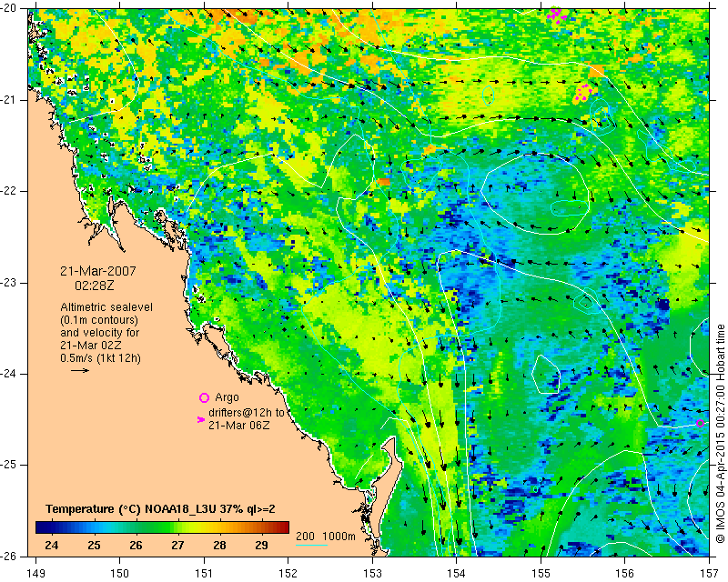Click the '21-Mar 02Z' text
This screenshot has height=582, width=728.
tap(90, 346)
